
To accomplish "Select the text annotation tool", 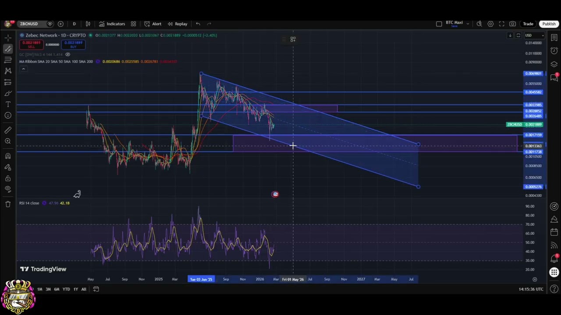I will (8, 104).
